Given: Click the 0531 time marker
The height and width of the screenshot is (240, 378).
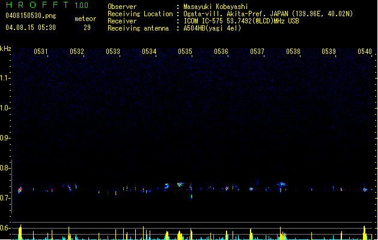Looking at the screenshot, I should [41, 52].
